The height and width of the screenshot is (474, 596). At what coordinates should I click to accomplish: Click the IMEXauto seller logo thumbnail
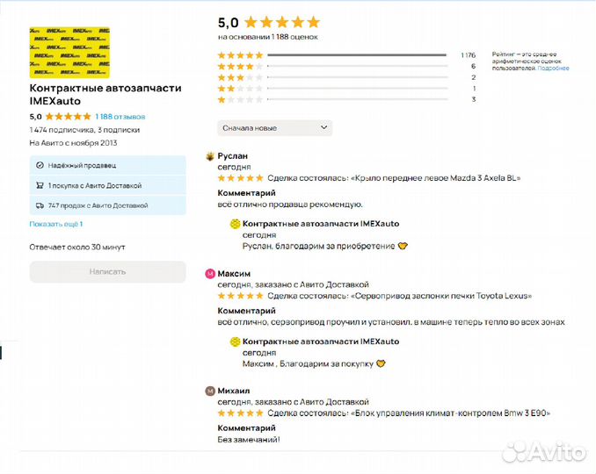pos(69,47)
